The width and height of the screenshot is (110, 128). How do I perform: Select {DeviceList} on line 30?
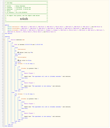[22, 49]
